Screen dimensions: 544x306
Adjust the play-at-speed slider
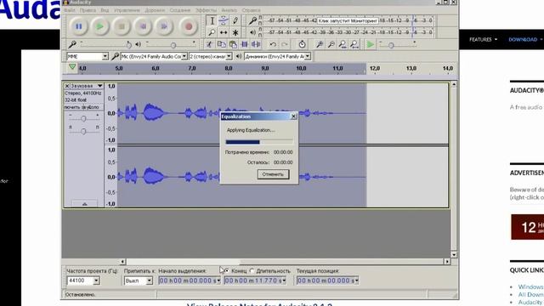point(398,44)
